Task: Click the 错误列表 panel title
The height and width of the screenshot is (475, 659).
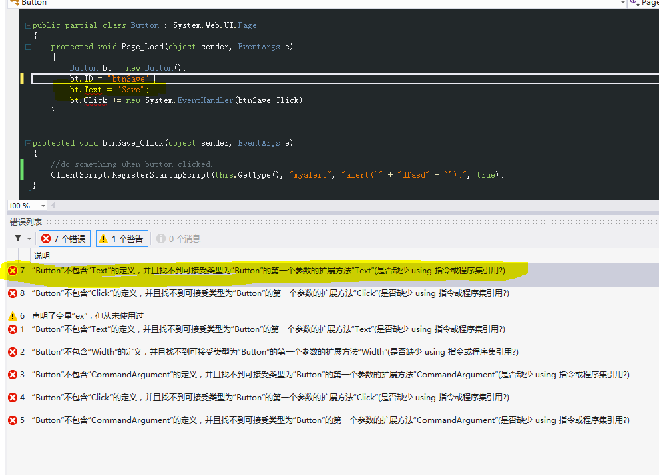Action: click(26, 222)
